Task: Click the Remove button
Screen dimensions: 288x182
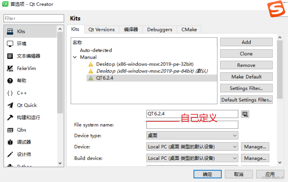Action: (246, 65)
